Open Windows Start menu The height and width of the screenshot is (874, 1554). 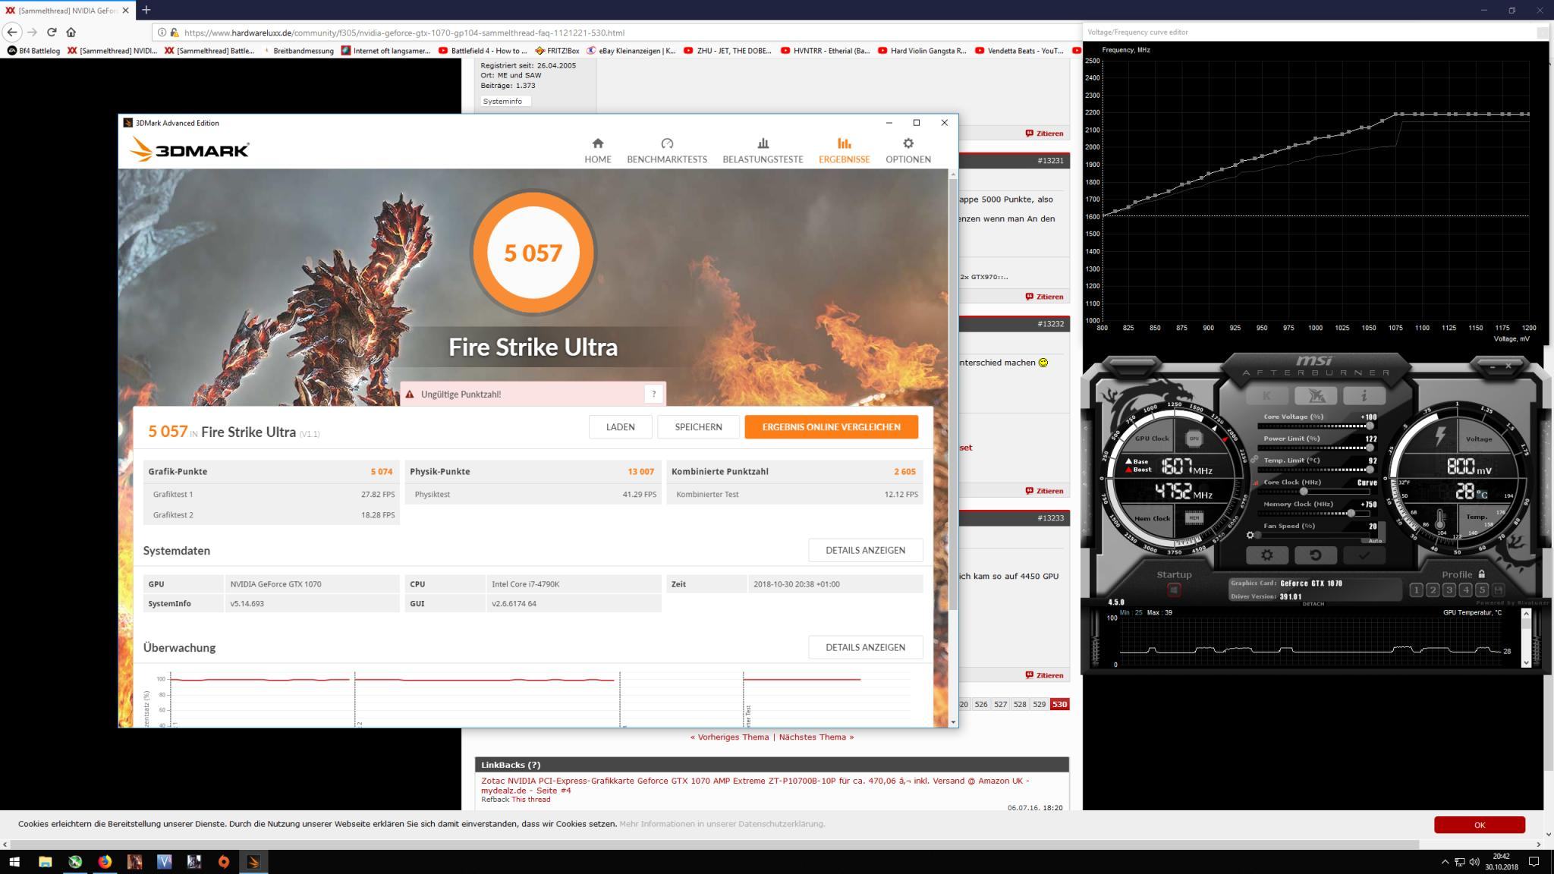click(x=14, y=862)
